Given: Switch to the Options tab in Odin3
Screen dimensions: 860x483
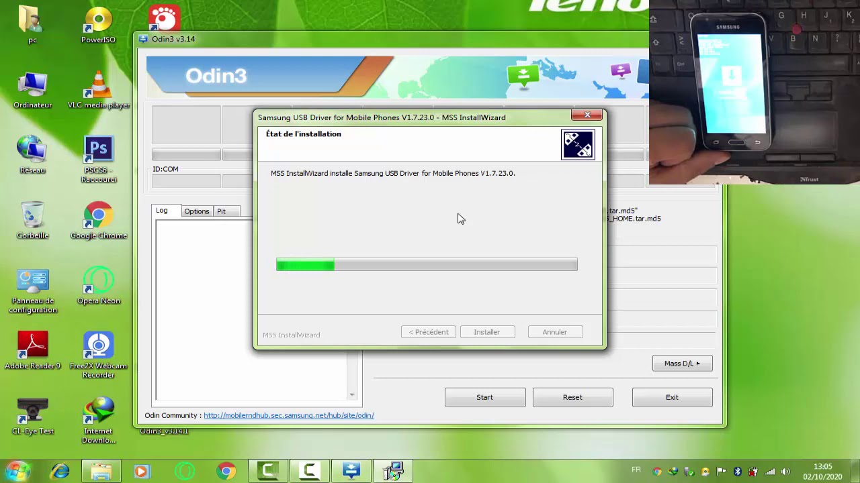Looking at the screenshot, I should tap(197, 211).
